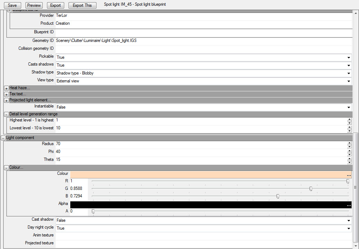Increase the Radius value with up arrow
Screen dimensions: 359x249
coord(349,143)
